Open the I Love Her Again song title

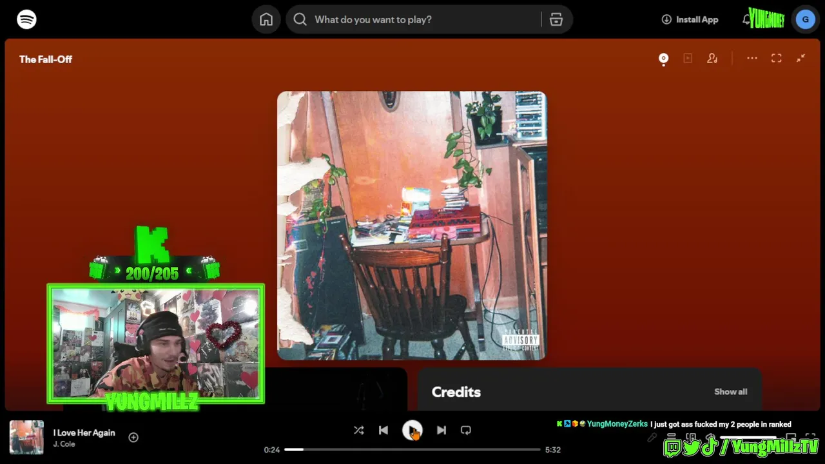coord(84,433)
